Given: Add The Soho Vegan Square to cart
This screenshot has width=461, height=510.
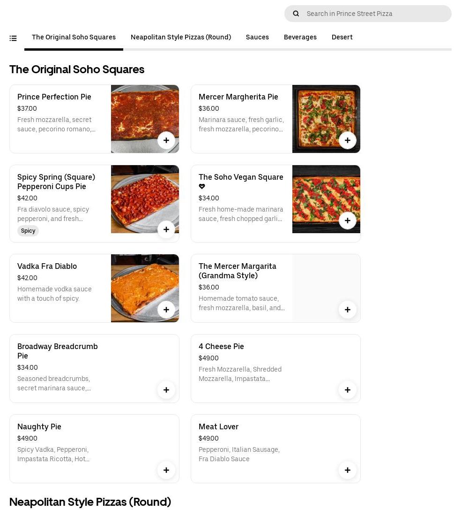Looking at the screenshot, I should pos(348,221).
